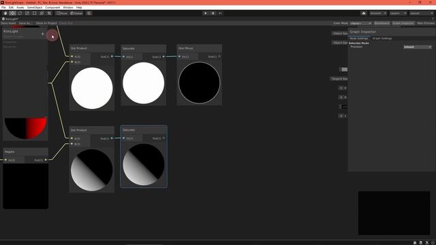
Task: Open the Assets menu
Action: (x=20, y=7)
